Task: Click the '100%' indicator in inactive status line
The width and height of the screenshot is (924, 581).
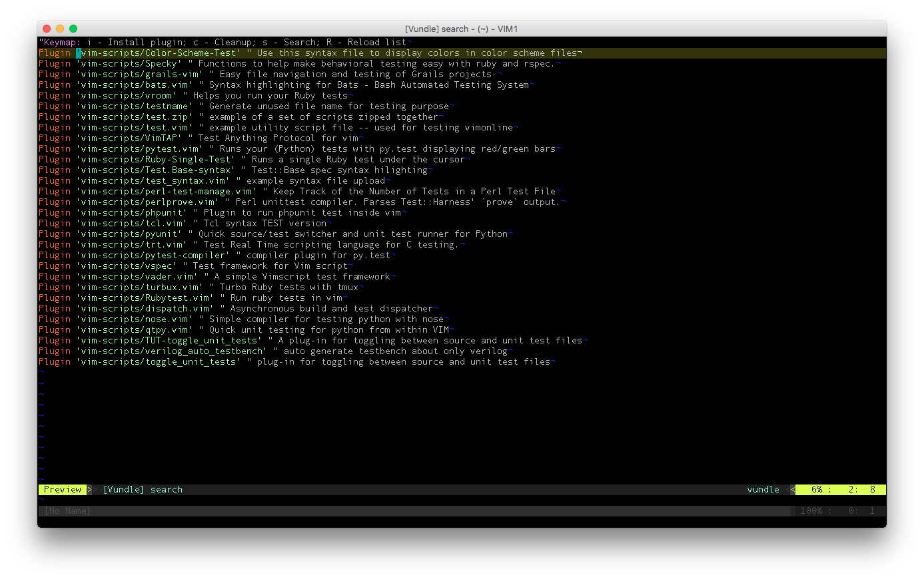Action: [x=811, y=511]
